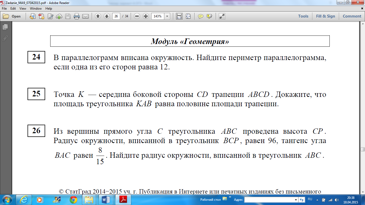
Task: Zoom out with the minus button
Action: pyautogui.click(x=137, y=16)
